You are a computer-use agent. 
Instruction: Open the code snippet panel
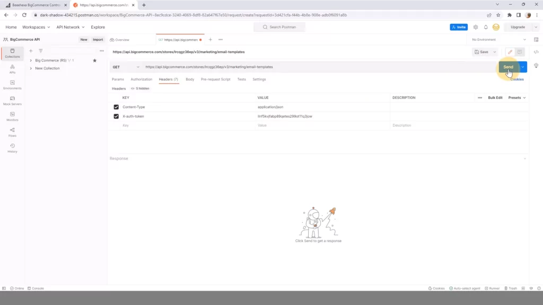(536, 52)
